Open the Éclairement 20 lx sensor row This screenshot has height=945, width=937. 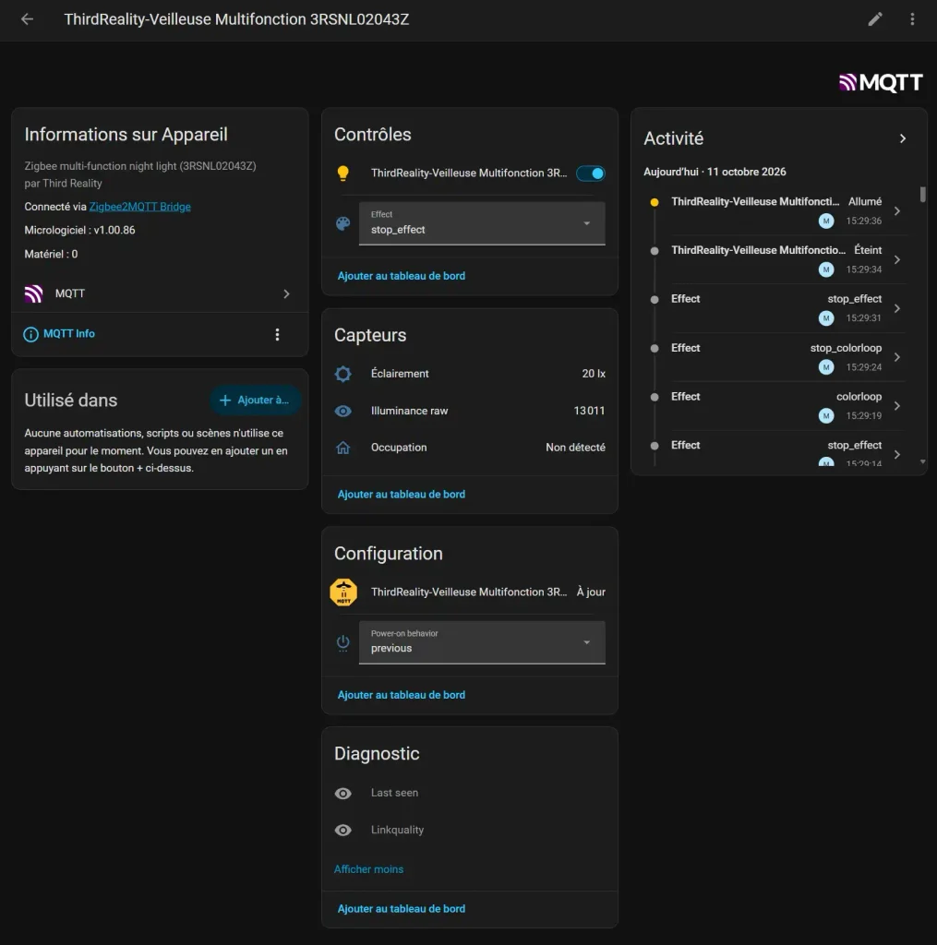(x=470, y=374)
